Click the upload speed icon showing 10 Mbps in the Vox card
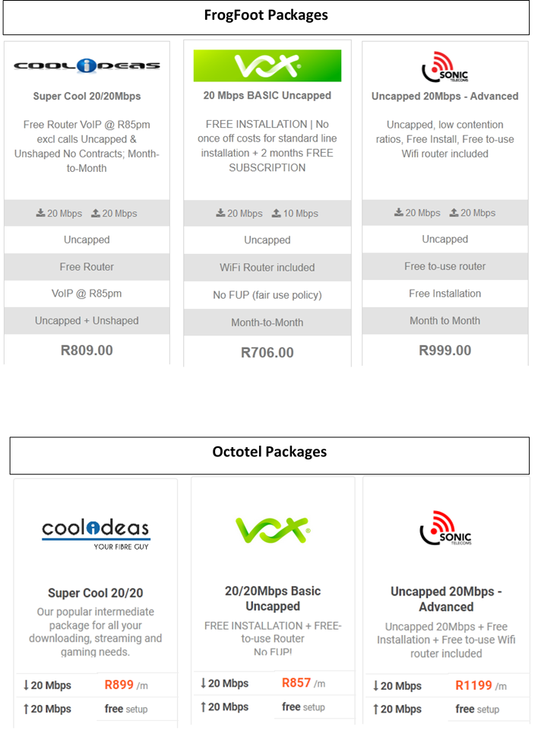 click(275, 214)
